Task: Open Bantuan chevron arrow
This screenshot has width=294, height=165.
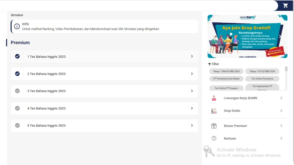Action: [x=281, y=138]
